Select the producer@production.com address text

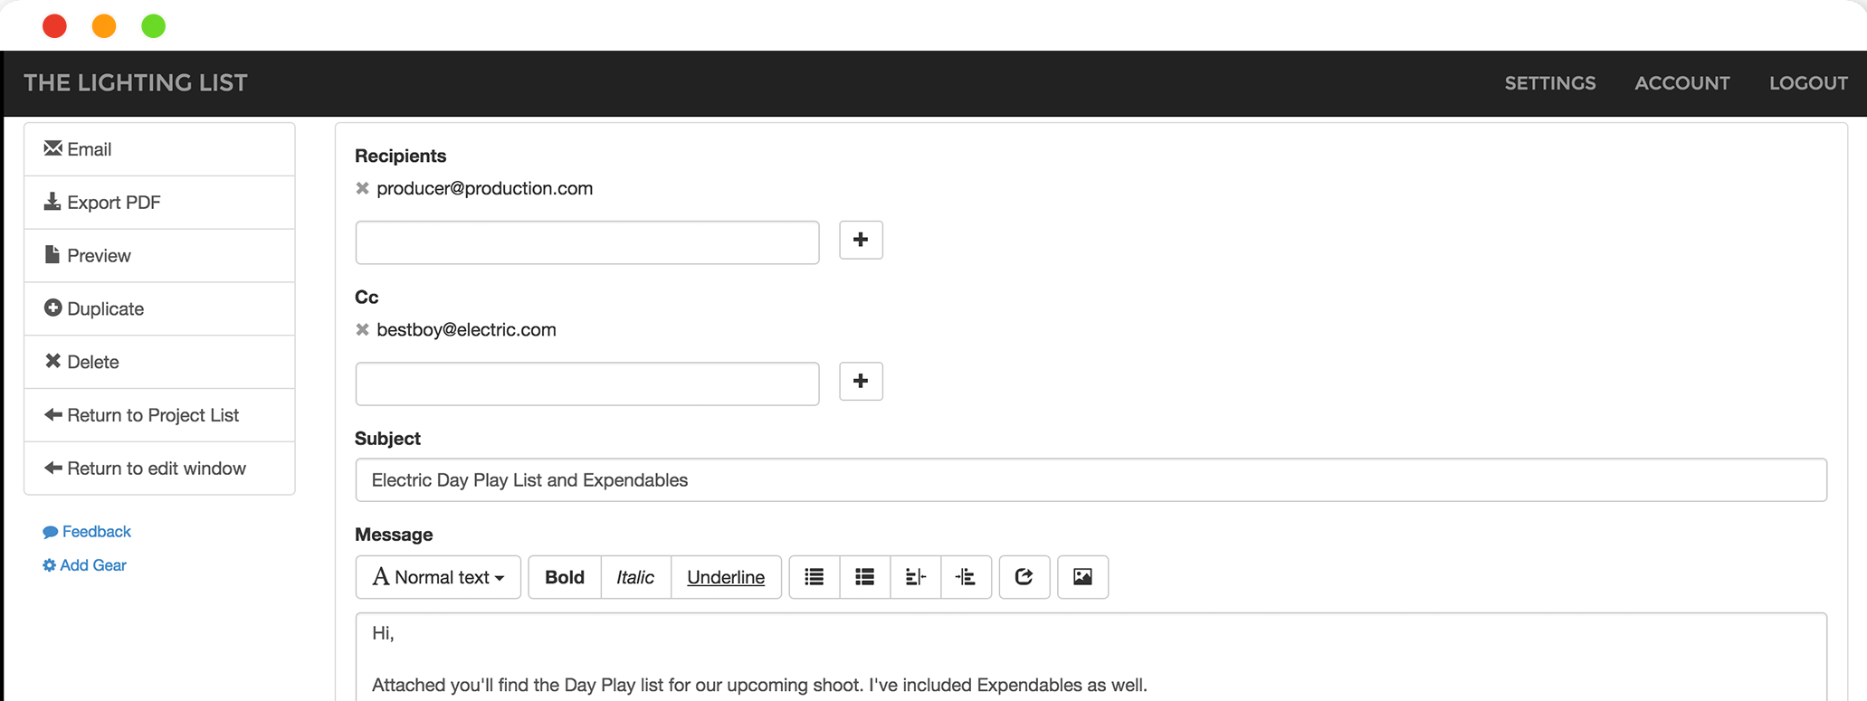[485, 188]
